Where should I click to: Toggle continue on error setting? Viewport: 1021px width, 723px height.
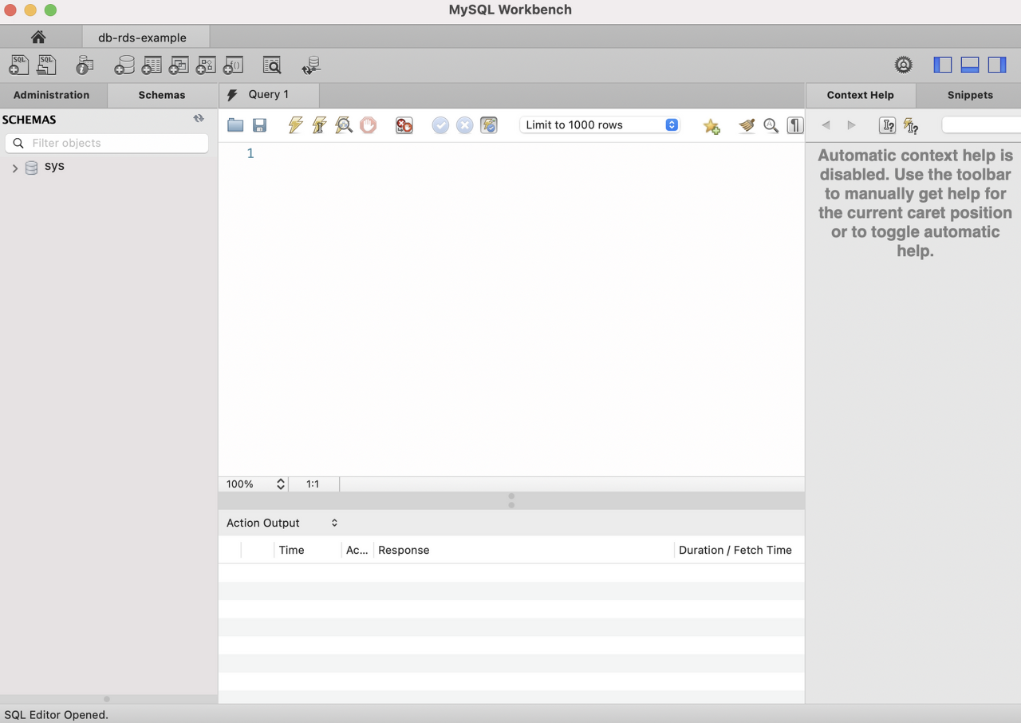click(404, 125)
